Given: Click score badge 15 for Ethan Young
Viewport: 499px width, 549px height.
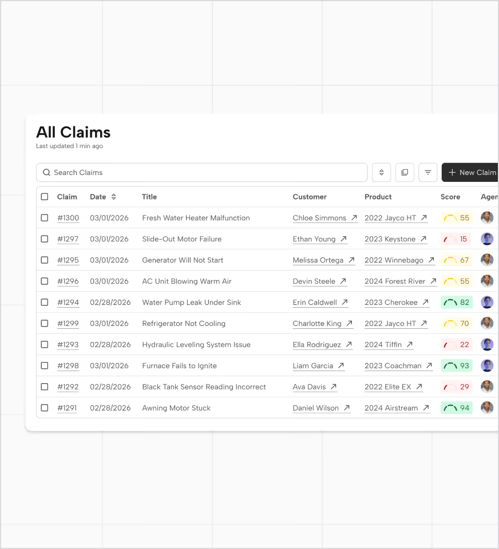Looking at the screenshot, I should tap(457, 239).
